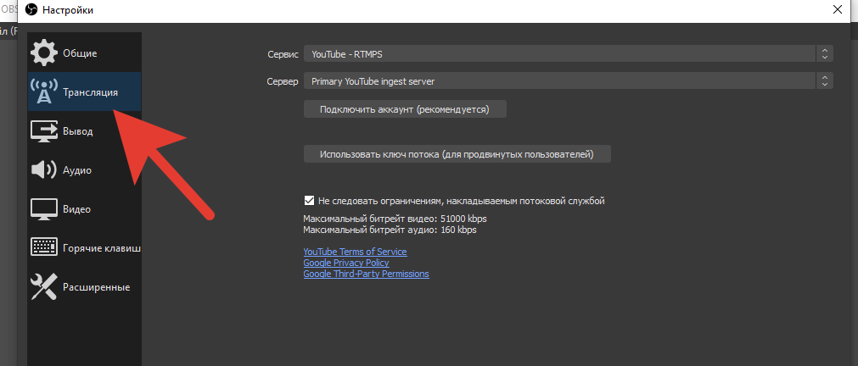Follow the Google Privacy Policy link

346,263
